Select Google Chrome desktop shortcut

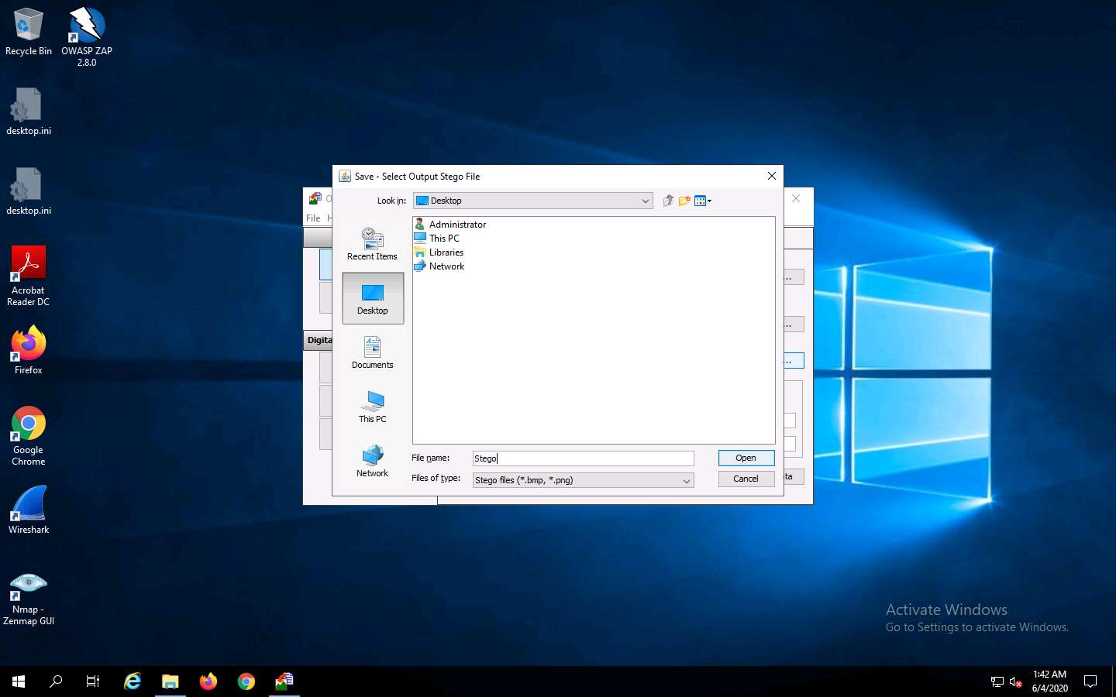coord(29,436)
